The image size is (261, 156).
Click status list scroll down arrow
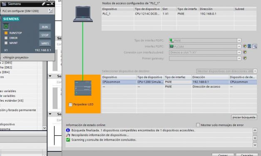[x=255, y=145]
